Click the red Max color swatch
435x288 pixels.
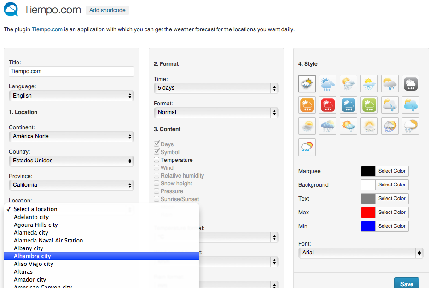tap(368, 213)
